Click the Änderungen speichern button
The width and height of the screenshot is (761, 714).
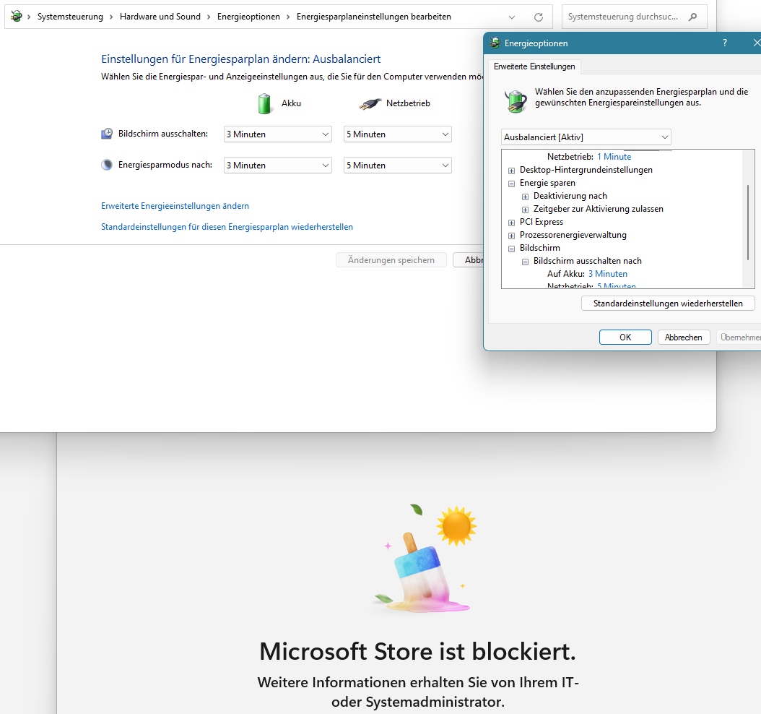pos(391,260)
